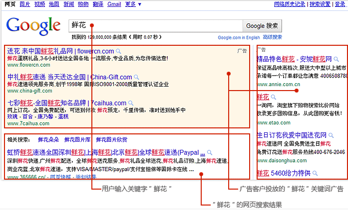Click magnifier icon next to 生日订花 sidebar ad

pos(331,135)
